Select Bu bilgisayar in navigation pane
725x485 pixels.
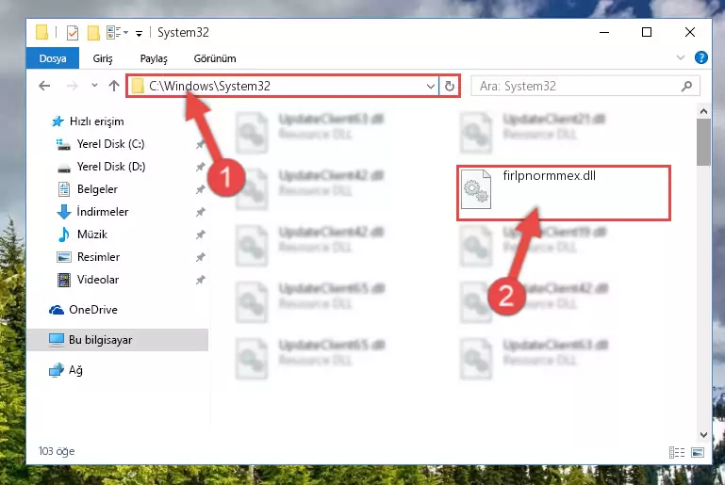point(117,340)
